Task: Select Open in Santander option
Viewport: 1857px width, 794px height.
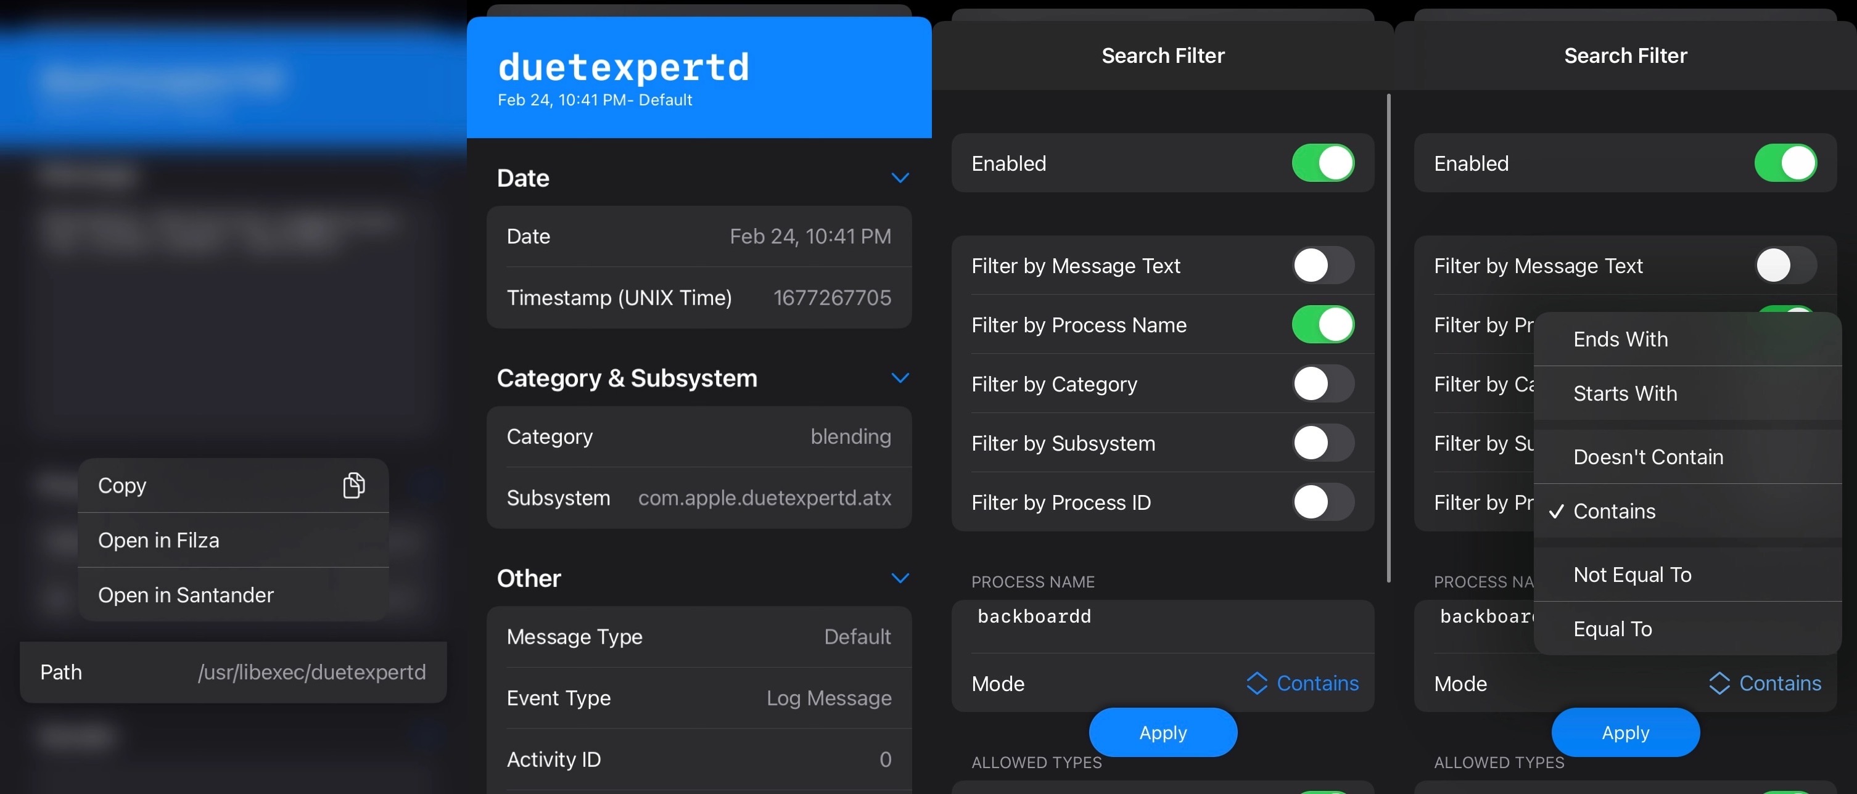Action: [185, 593]
